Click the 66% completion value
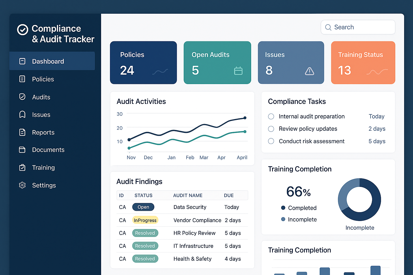 tap(298, 192)
